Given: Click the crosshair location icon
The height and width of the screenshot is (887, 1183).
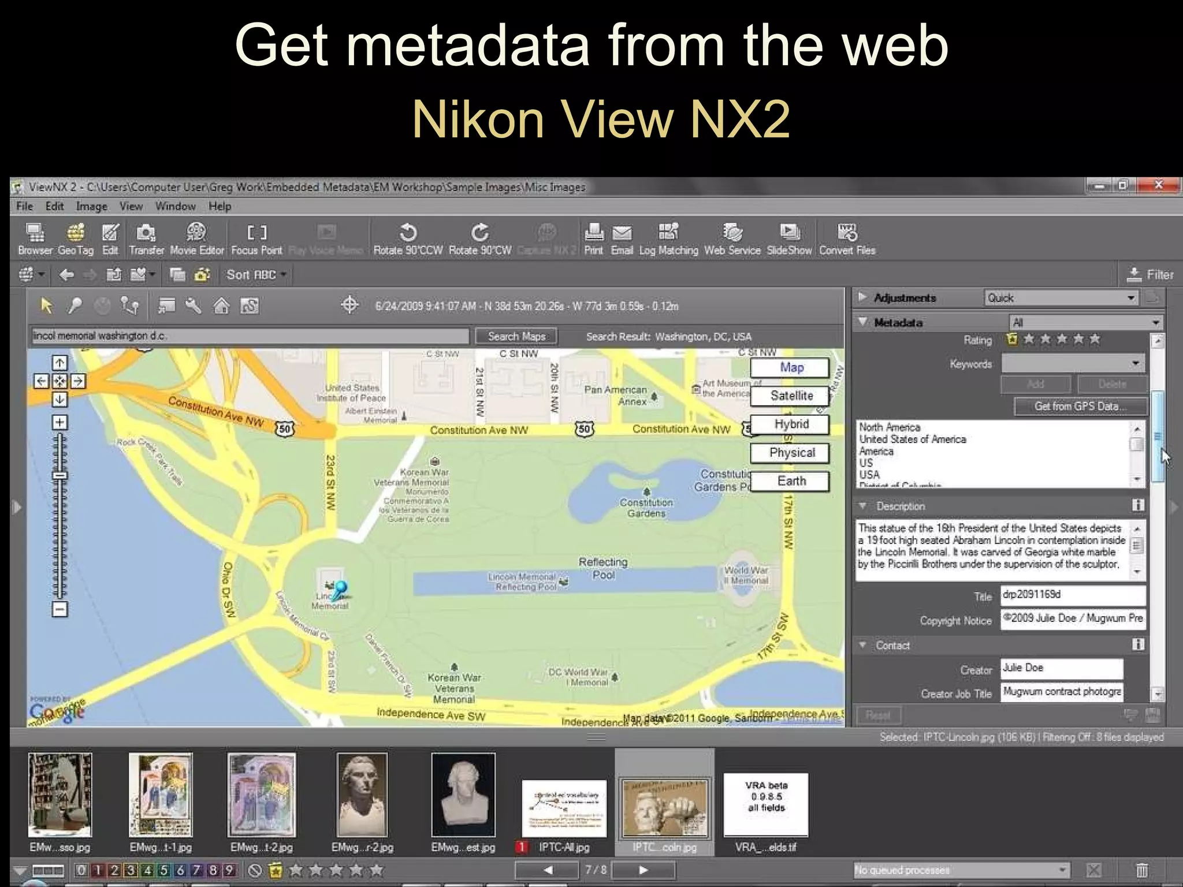Looking at the screenshot, I should [349, 304].
